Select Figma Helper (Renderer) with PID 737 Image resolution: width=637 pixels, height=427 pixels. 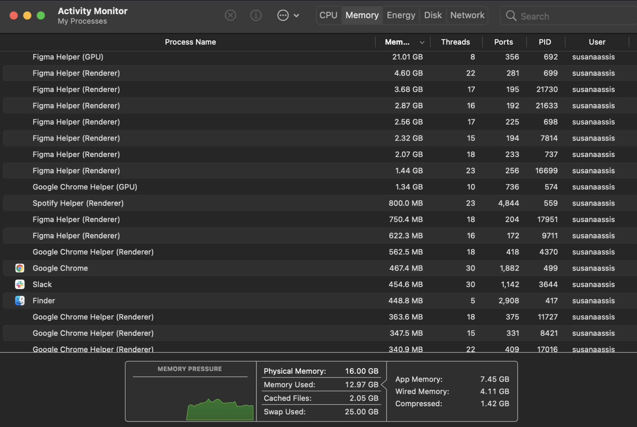click(320, 154)
